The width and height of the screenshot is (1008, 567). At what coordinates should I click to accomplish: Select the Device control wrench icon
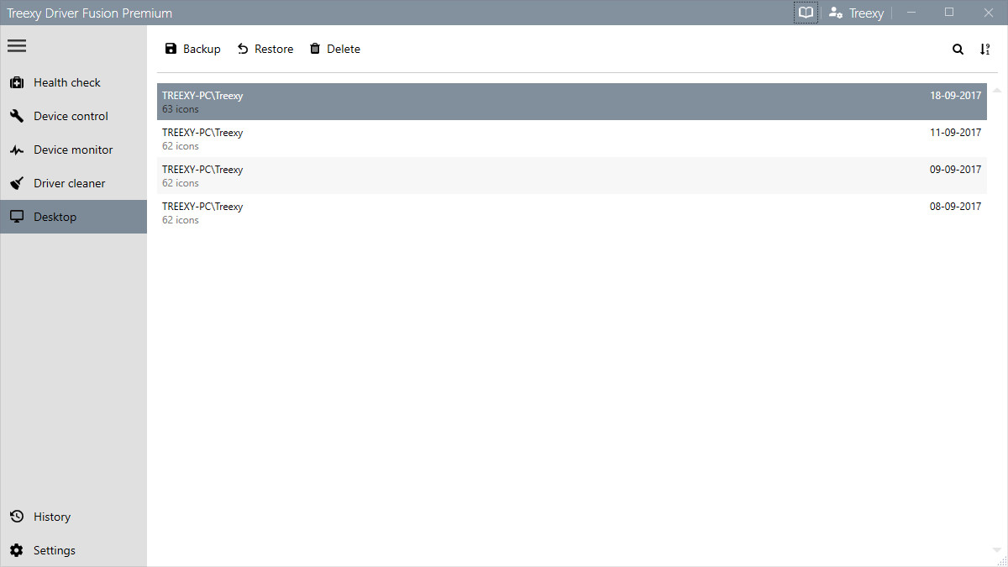coord(17,116)
